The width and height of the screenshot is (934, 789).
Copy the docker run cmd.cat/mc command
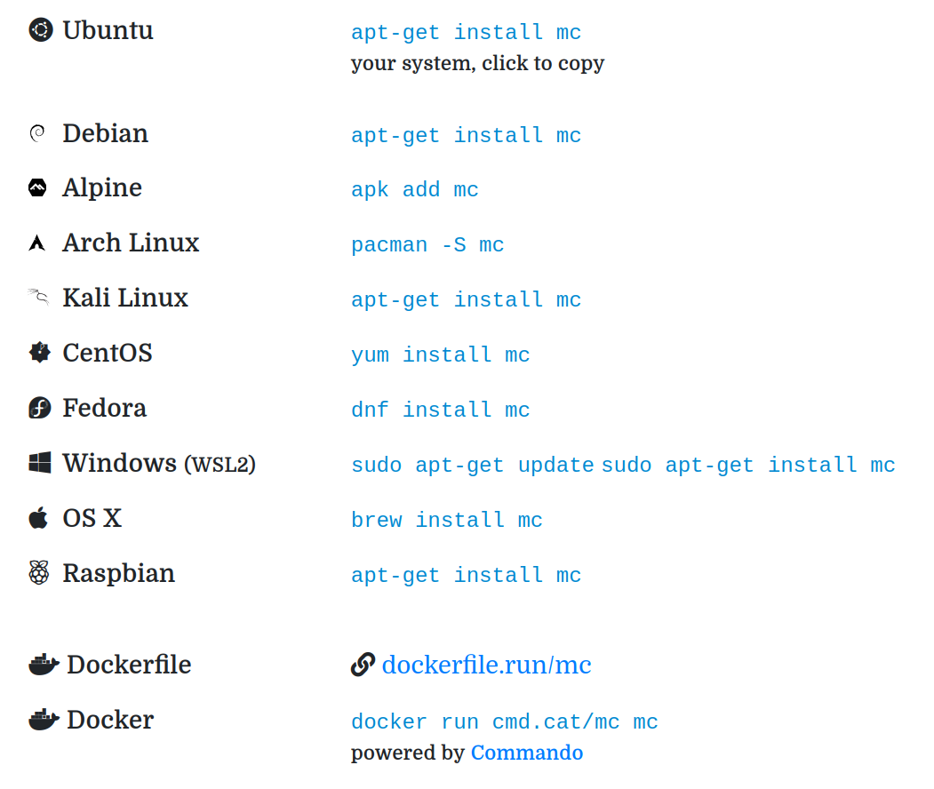[504, 721]
